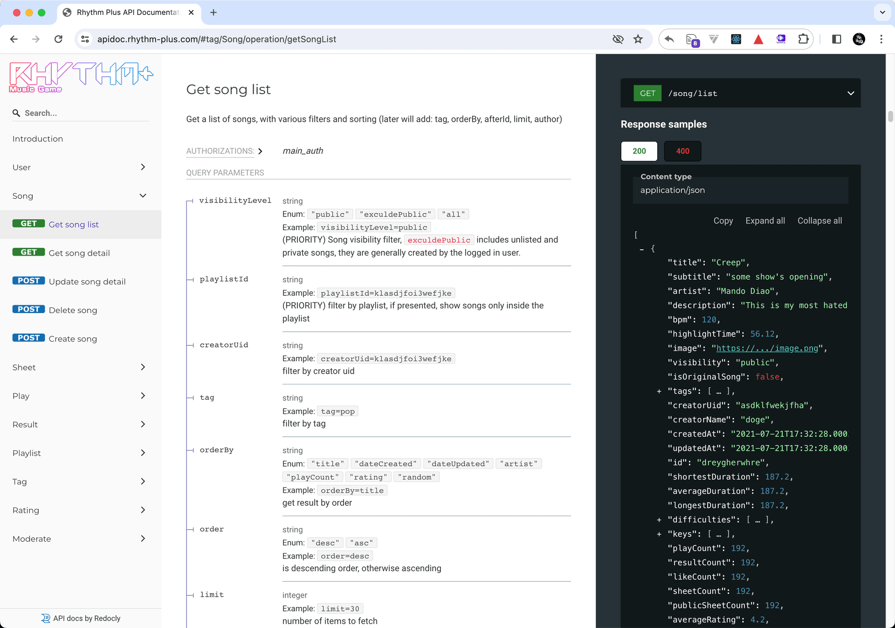Expand the Result section
The width and height of the screenshot is (895, 628).
pyautogui.click(x=143, y=424)
